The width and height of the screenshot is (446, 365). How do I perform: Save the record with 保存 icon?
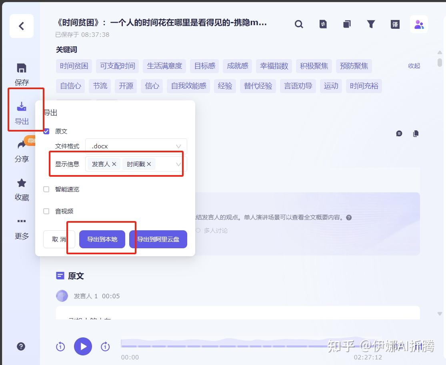22,74
